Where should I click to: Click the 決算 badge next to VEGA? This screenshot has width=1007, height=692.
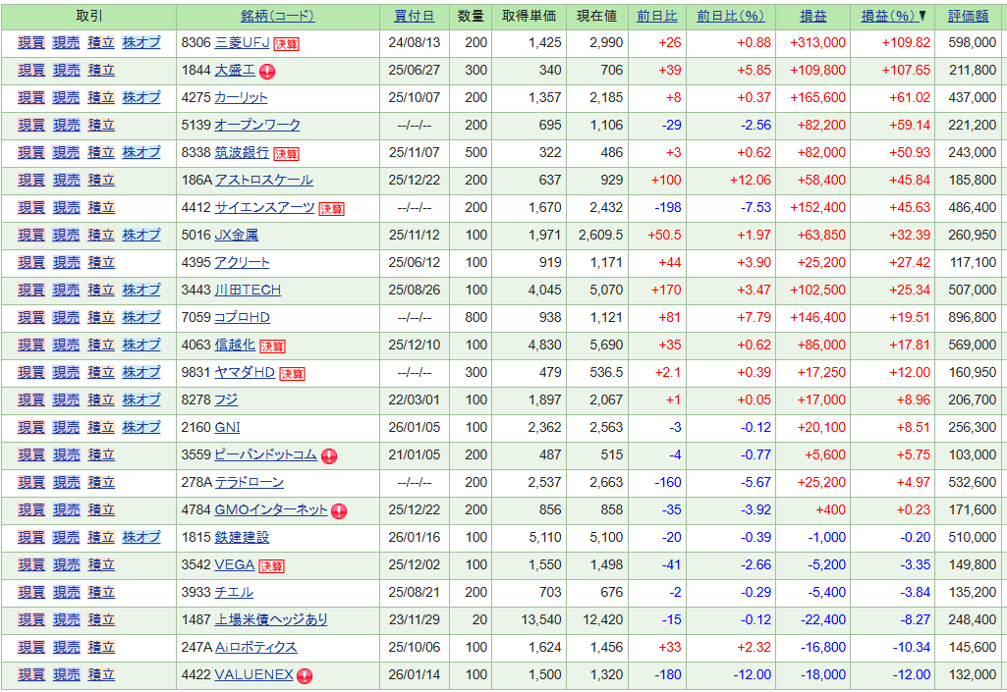[x=271, y=565]
